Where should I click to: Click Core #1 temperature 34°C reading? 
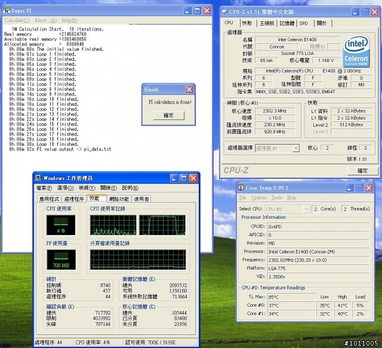291,313
